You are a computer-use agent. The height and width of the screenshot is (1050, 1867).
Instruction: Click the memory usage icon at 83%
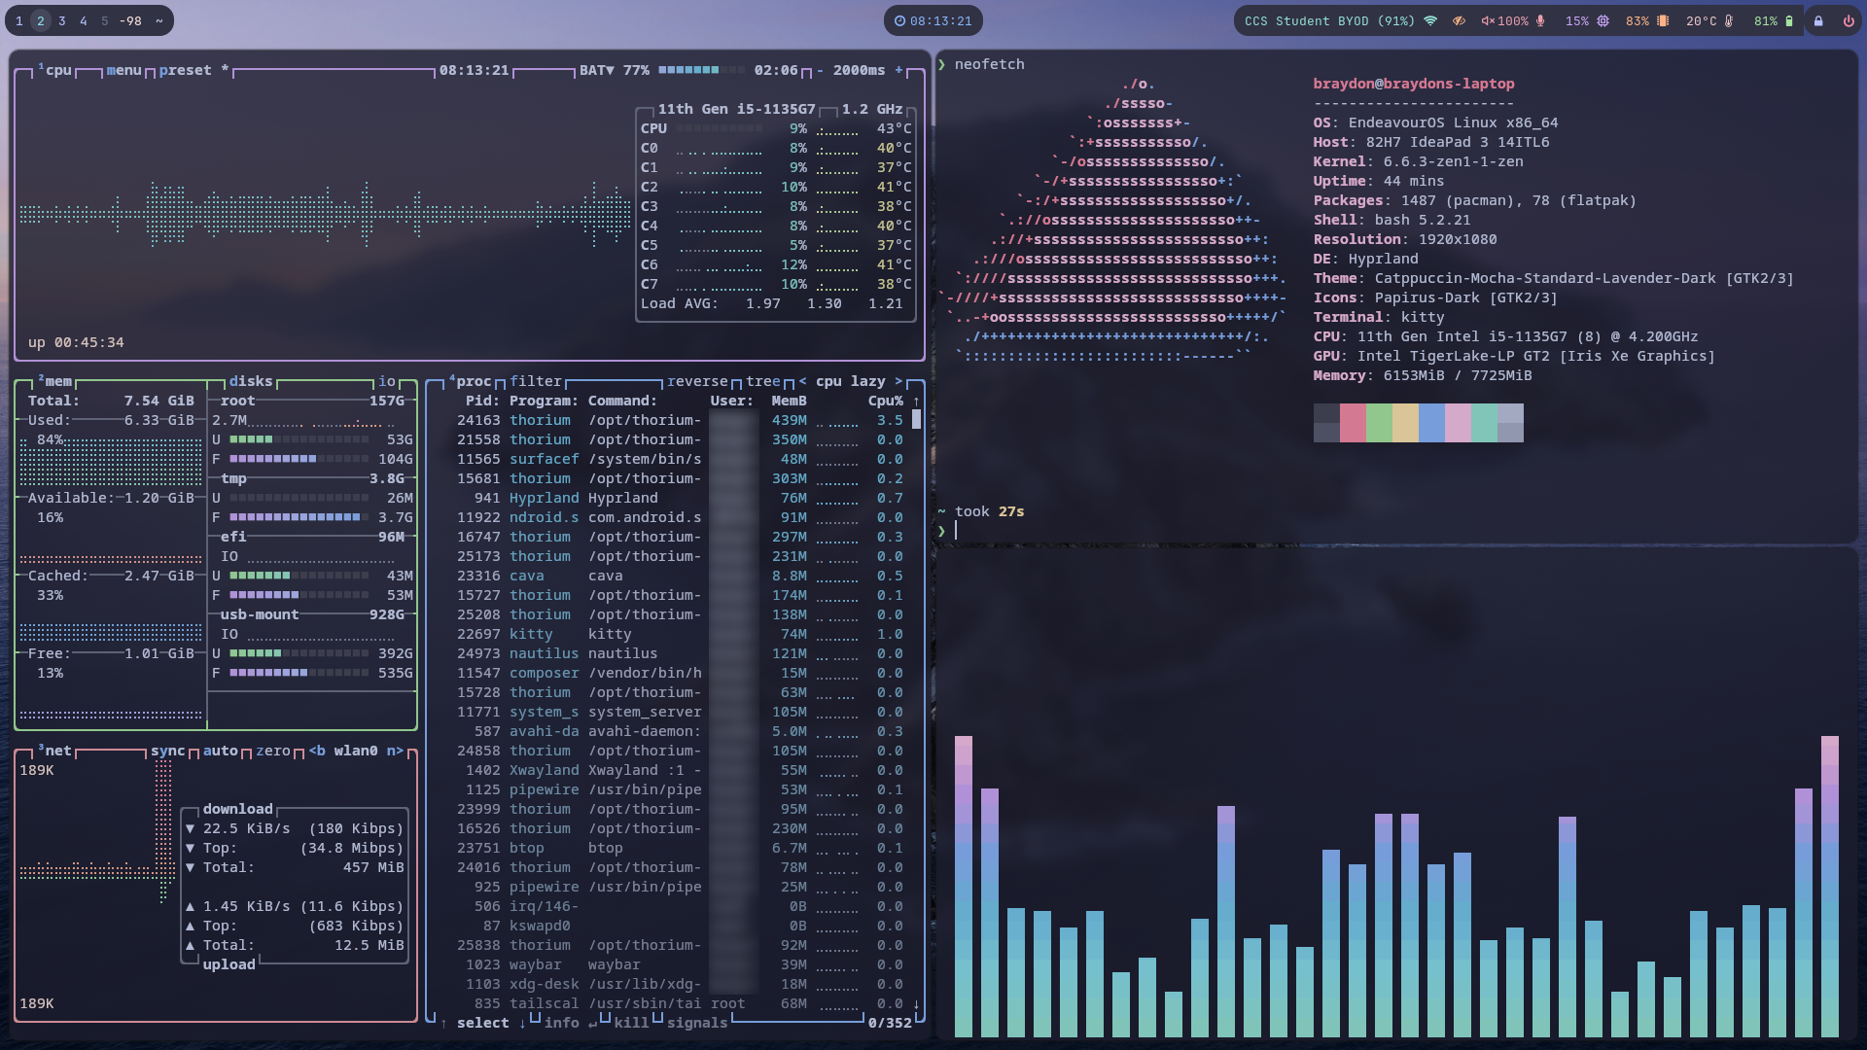[x=1663, y=20]
